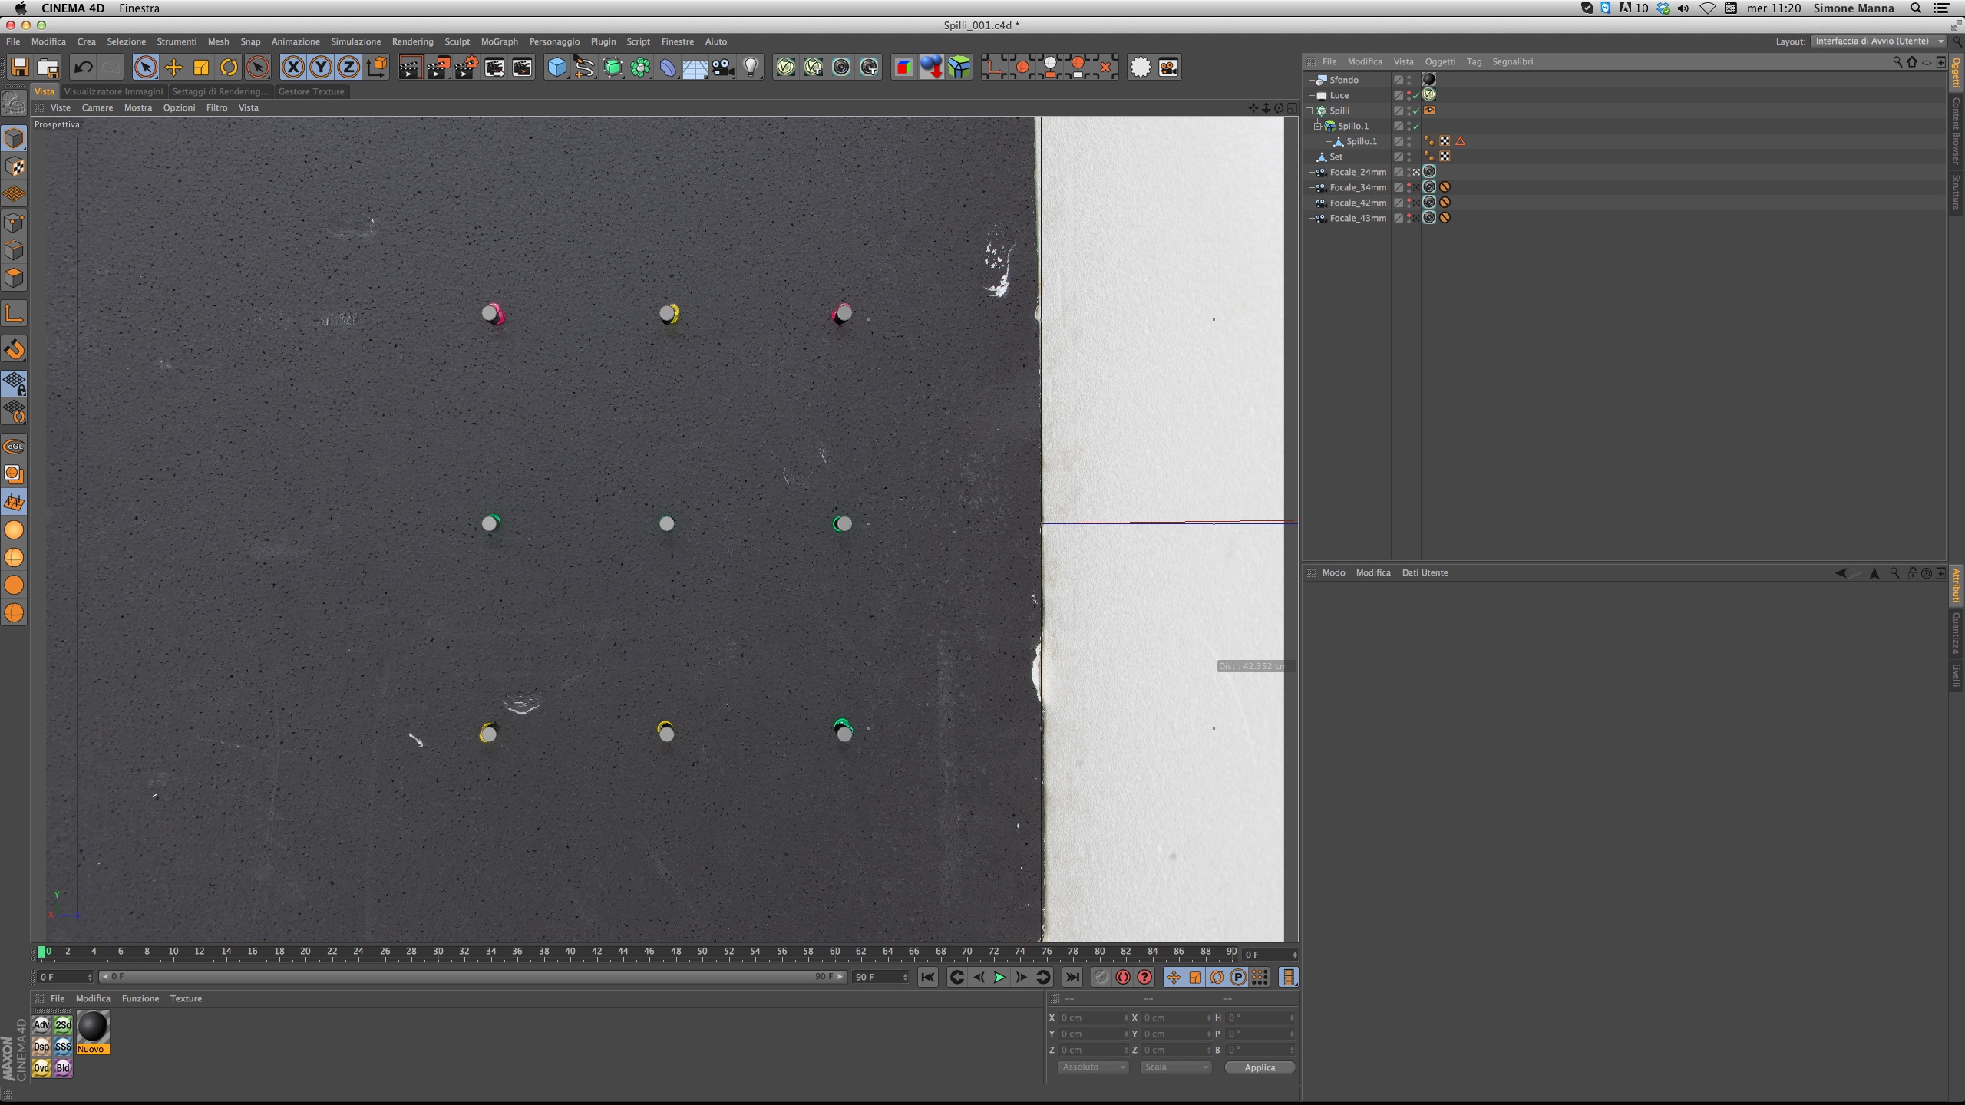Open the Layout dropdown menu

coord(1879,41)
